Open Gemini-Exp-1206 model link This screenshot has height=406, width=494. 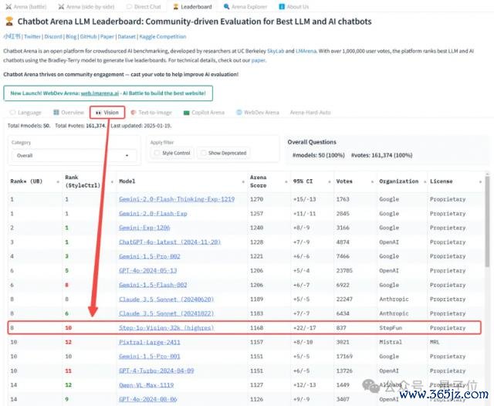144,228
